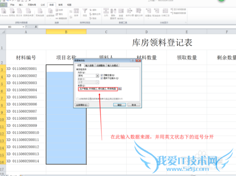Toggle the 忽略空值 (Ignore blank) checkbox
Image resolution: width=236 pixels, height=176 pixels.
101,75
